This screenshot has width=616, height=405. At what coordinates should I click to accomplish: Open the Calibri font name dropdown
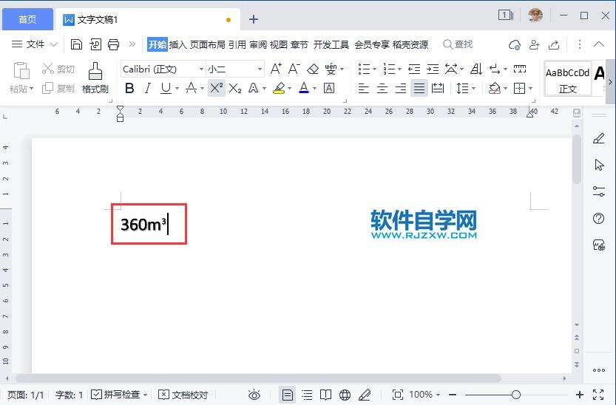(x=201, y=69)
